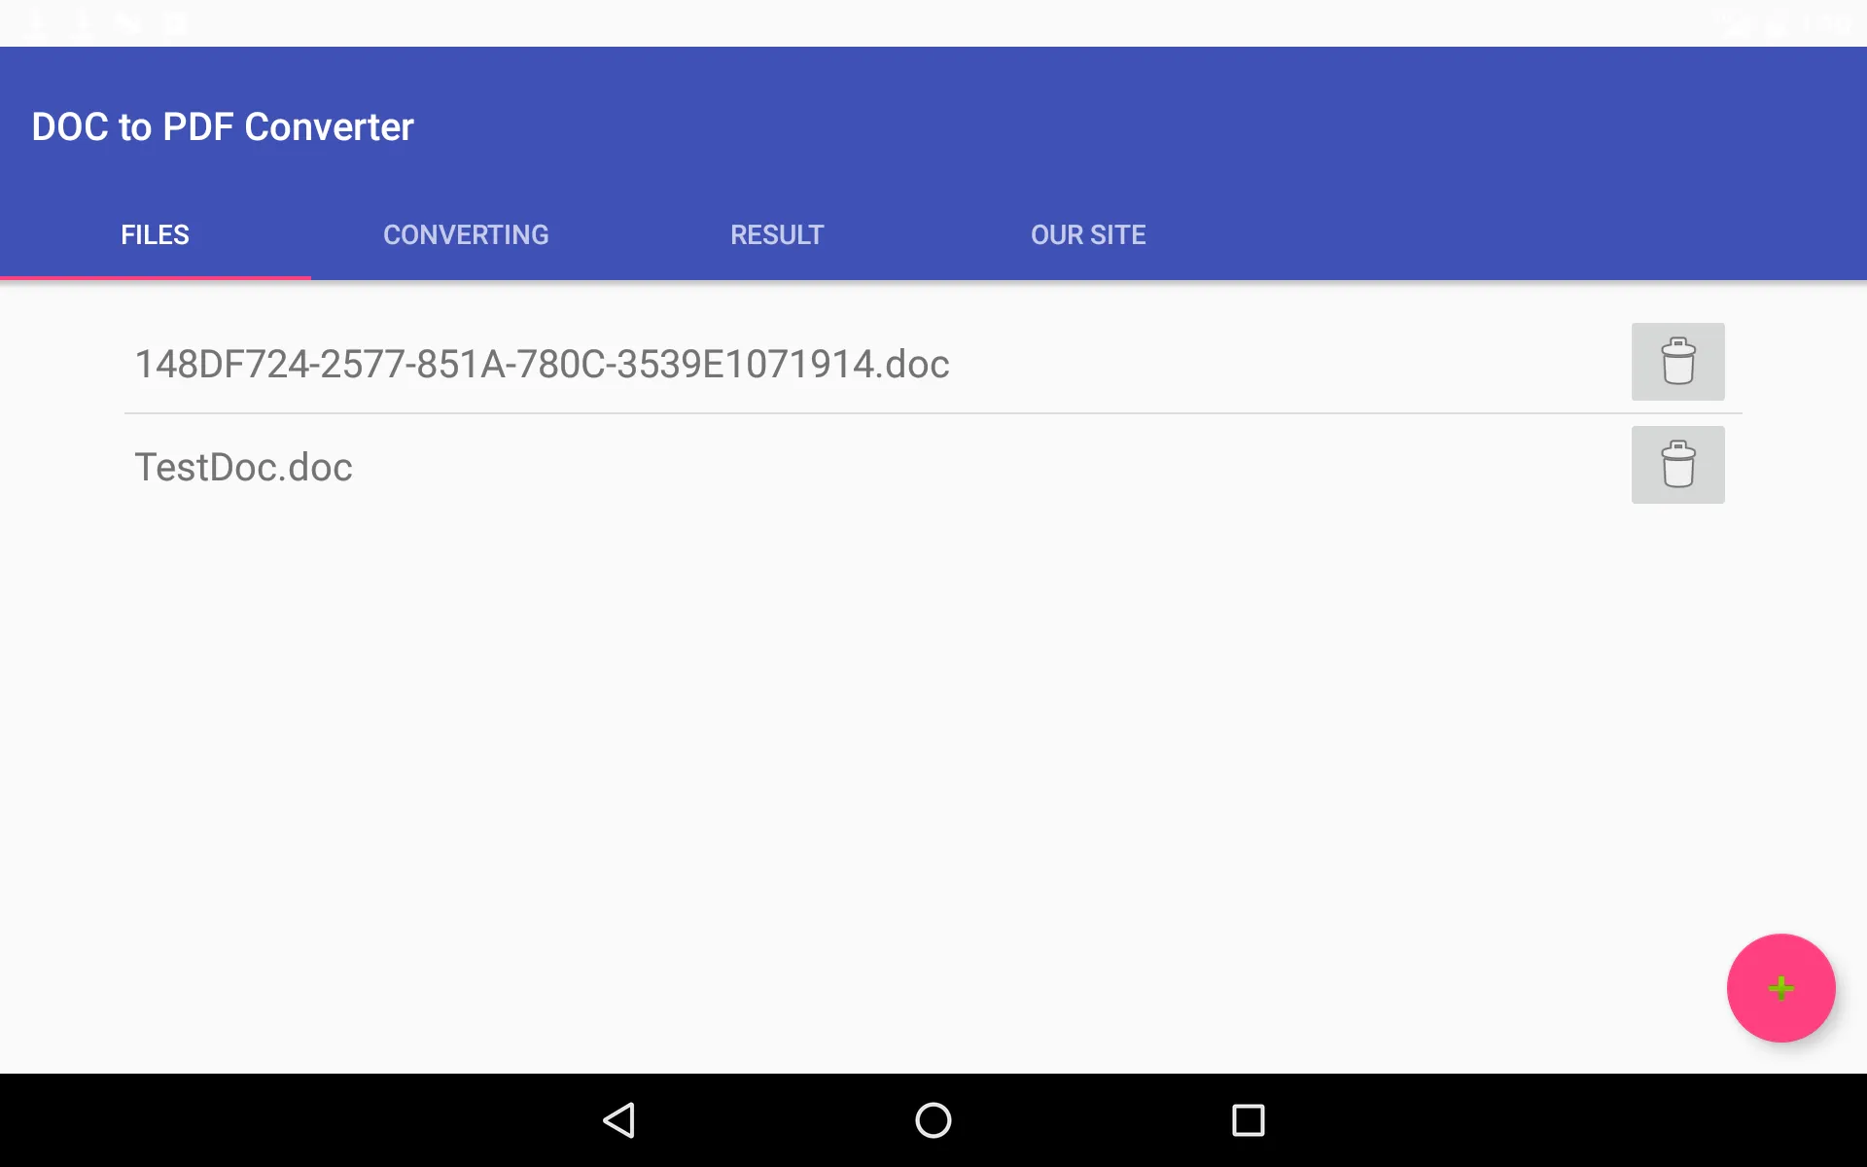Press the plus button to add file
The width and height of the screenshot is (1867, 1167).
[1779, 987]
